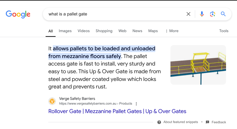Start voice search with microphone icon
The width and height of the screenshot is (237, 129).
point(202,14)
